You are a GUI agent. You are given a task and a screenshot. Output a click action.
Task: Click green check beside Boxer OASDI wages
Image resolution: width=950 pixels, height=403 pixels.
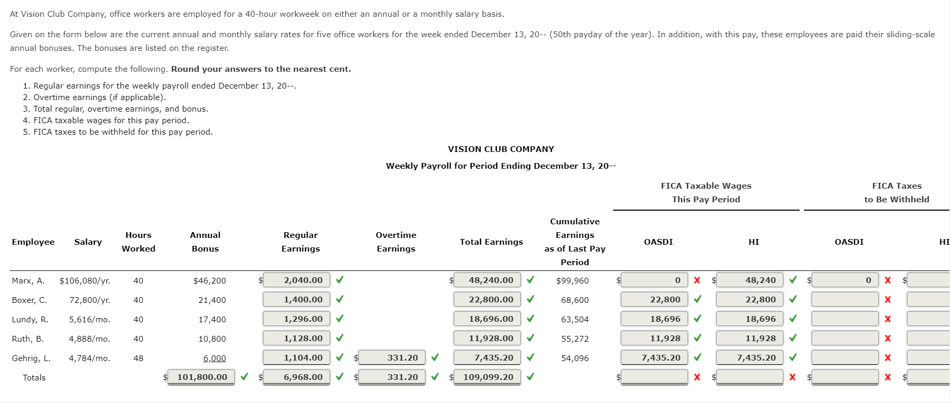click(697, 299)
